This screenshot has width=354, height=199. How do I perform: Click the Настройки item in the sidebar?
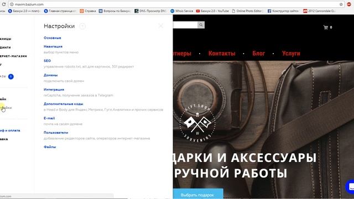click(6, 108)
